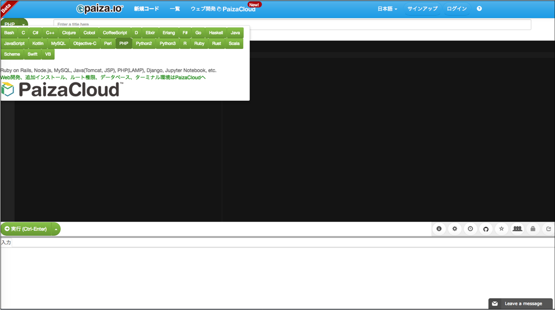Select Kotlin language
The image size is (555, 310).
click(x=38, y=43)
